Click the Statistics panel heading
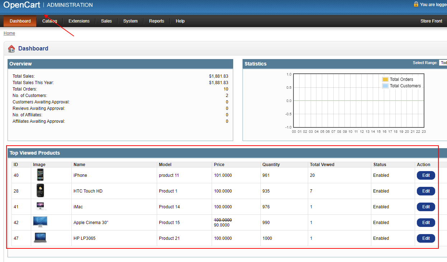The image size is (447, 262). click(255, 64)
